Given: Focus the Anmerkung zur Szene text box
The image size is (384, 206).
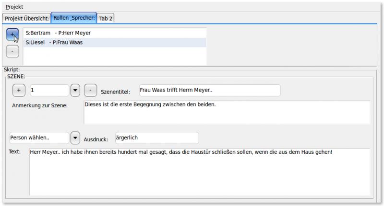Looking at the screenshot, I should coord(227,112).
